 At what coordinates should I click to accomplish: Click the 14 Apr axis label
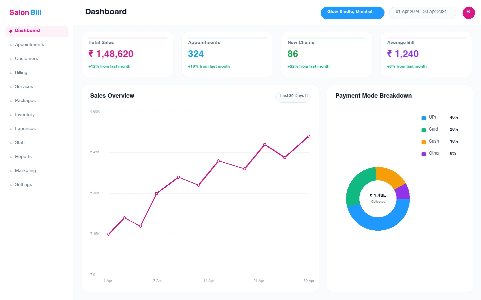pyautogui.click(x=209, y=281)
